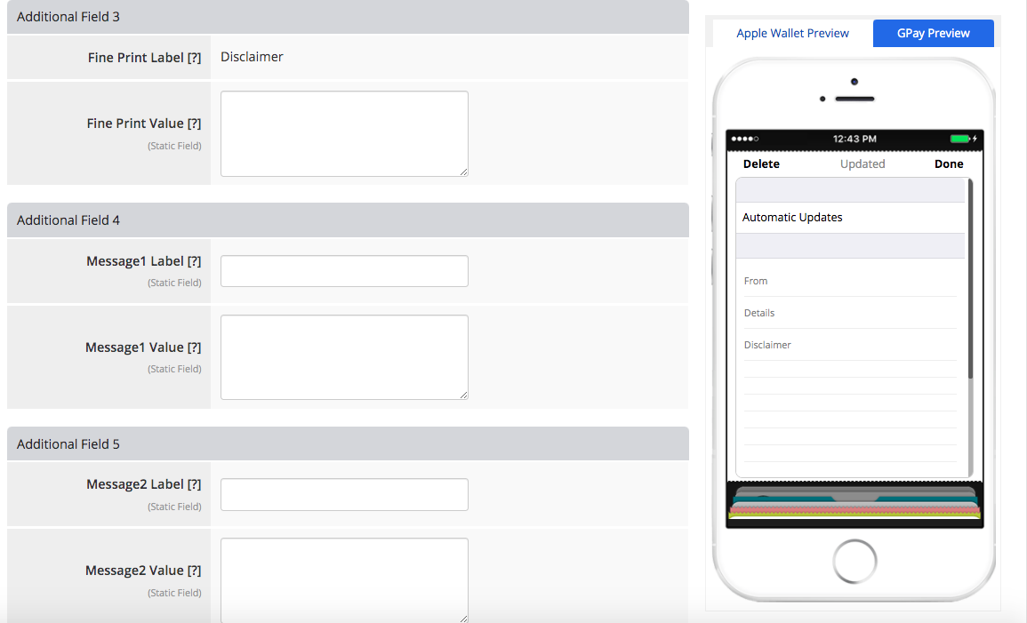Image resolution: width=1027 pixels, height=623 pixels.
Task: Click the From row in phone preview
Action: pos(850,281)
